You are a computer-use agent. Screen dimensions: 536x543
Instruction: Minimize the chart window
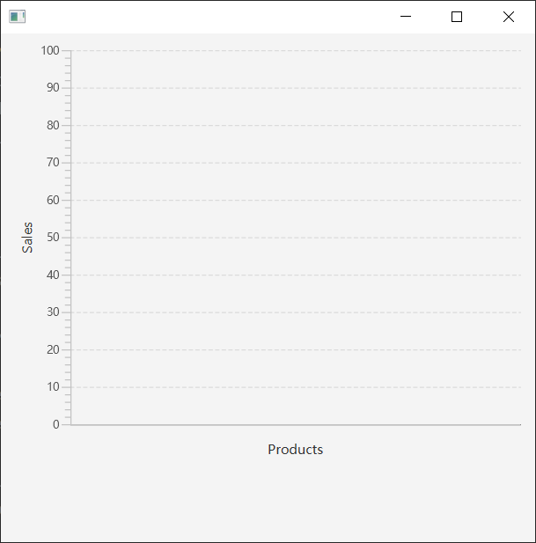(406, 17)
